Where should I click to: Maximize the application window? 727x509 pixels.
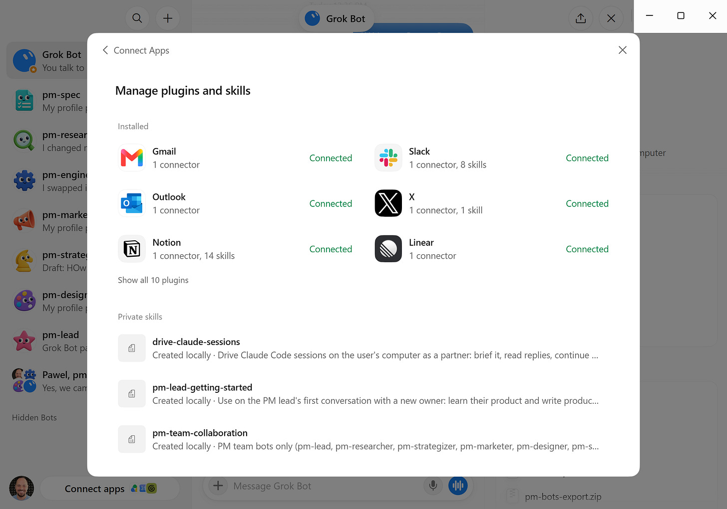[x=681, y=16]
